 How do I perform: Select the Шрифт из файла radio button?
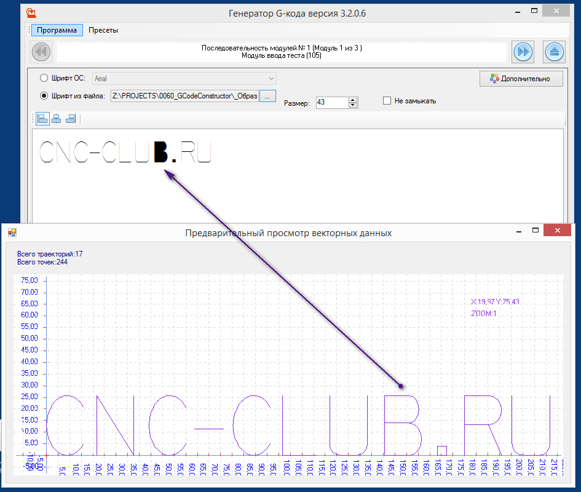pyautogui.click(x=44, y=96)
